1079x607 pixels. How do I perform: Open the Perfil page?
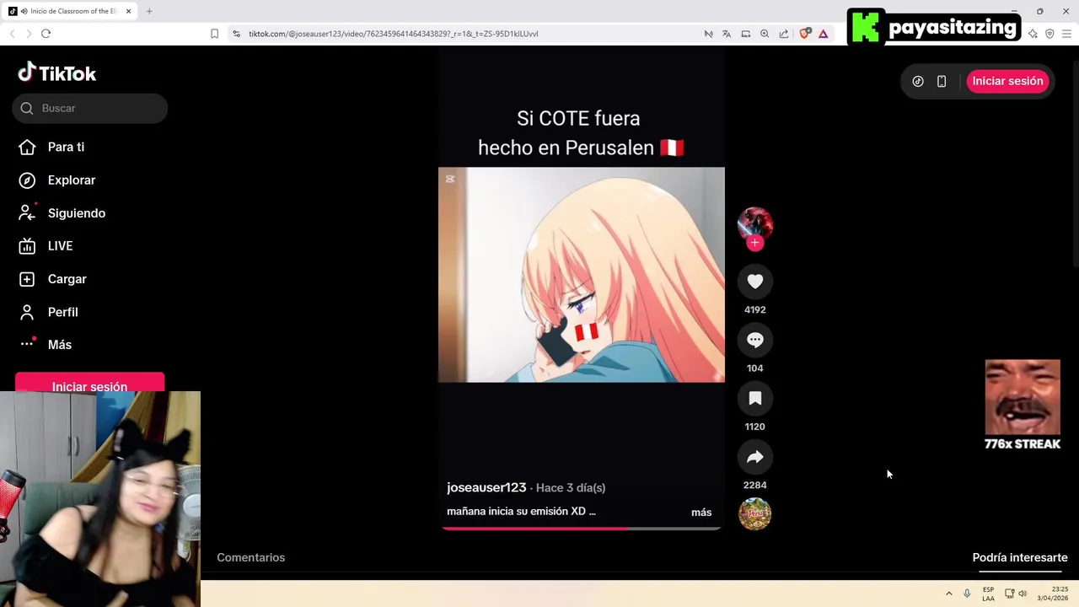(x=48, y=312)
